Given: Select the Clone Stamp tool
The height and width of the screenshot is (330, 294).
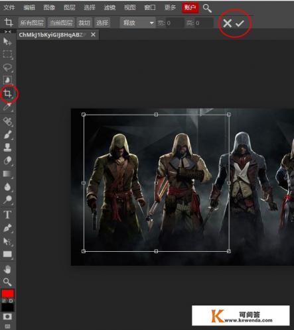Looking at the screenshot, I should click(x=7, y=147).
